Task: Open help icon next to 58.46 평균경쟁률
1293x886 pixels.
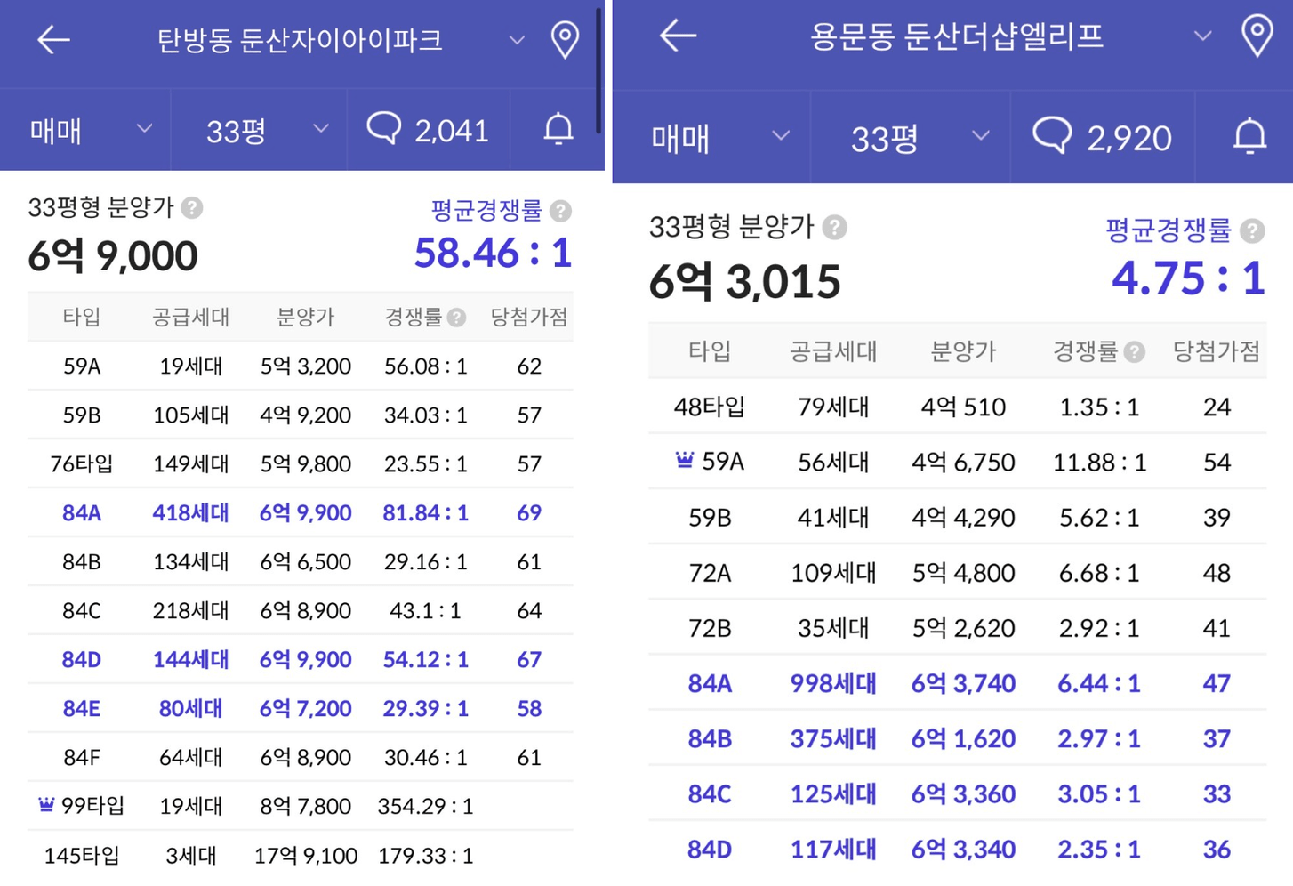Action: (560, 212)
